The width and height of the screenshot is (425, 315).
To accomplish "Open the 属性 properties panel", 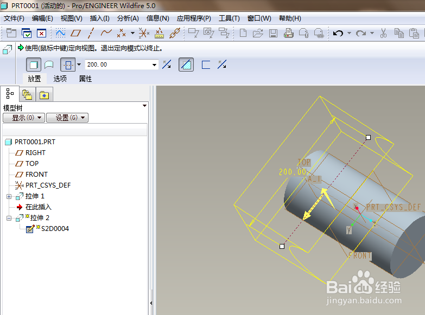I will (x=85, y=79).
